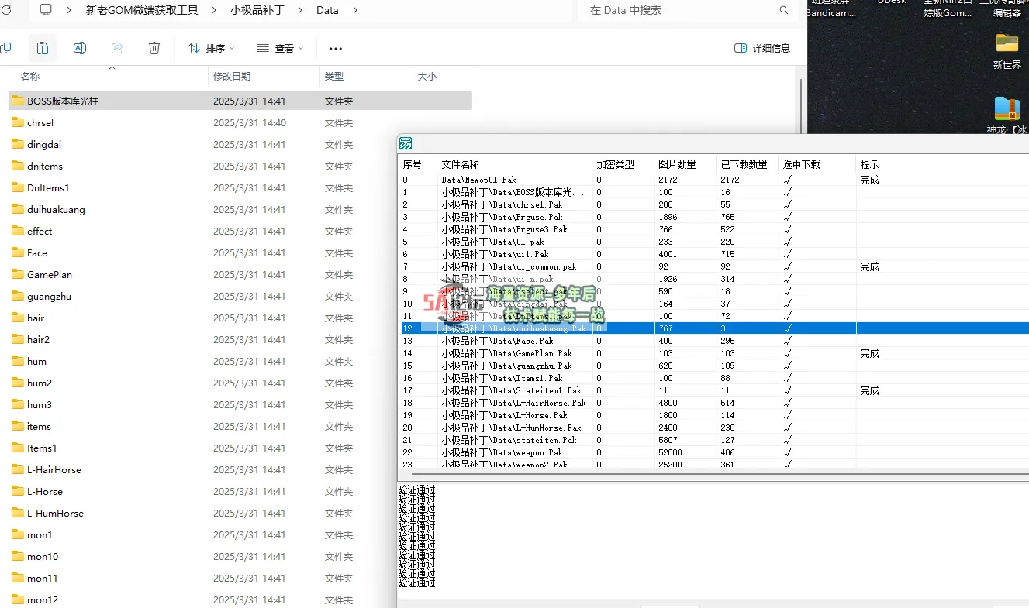This screenshot has width=1029, height=608.
Task: Expand chevron after Data breadcrumb
Action: (355, 10)
